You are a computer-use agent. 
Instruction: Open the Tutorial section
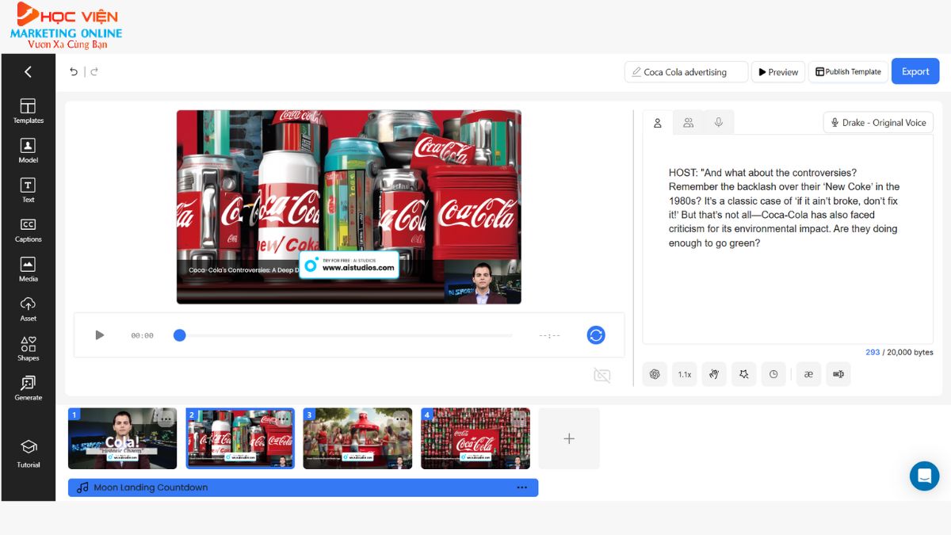pos(28,453)
